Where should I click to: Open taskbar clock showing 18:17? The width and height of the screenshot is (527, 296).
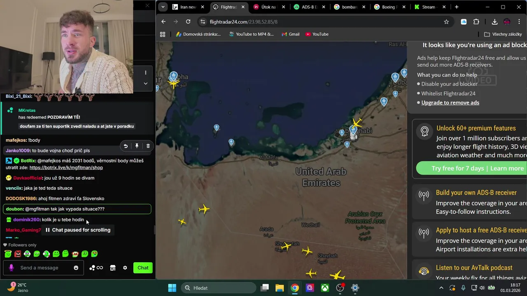[x=510, y=287]
